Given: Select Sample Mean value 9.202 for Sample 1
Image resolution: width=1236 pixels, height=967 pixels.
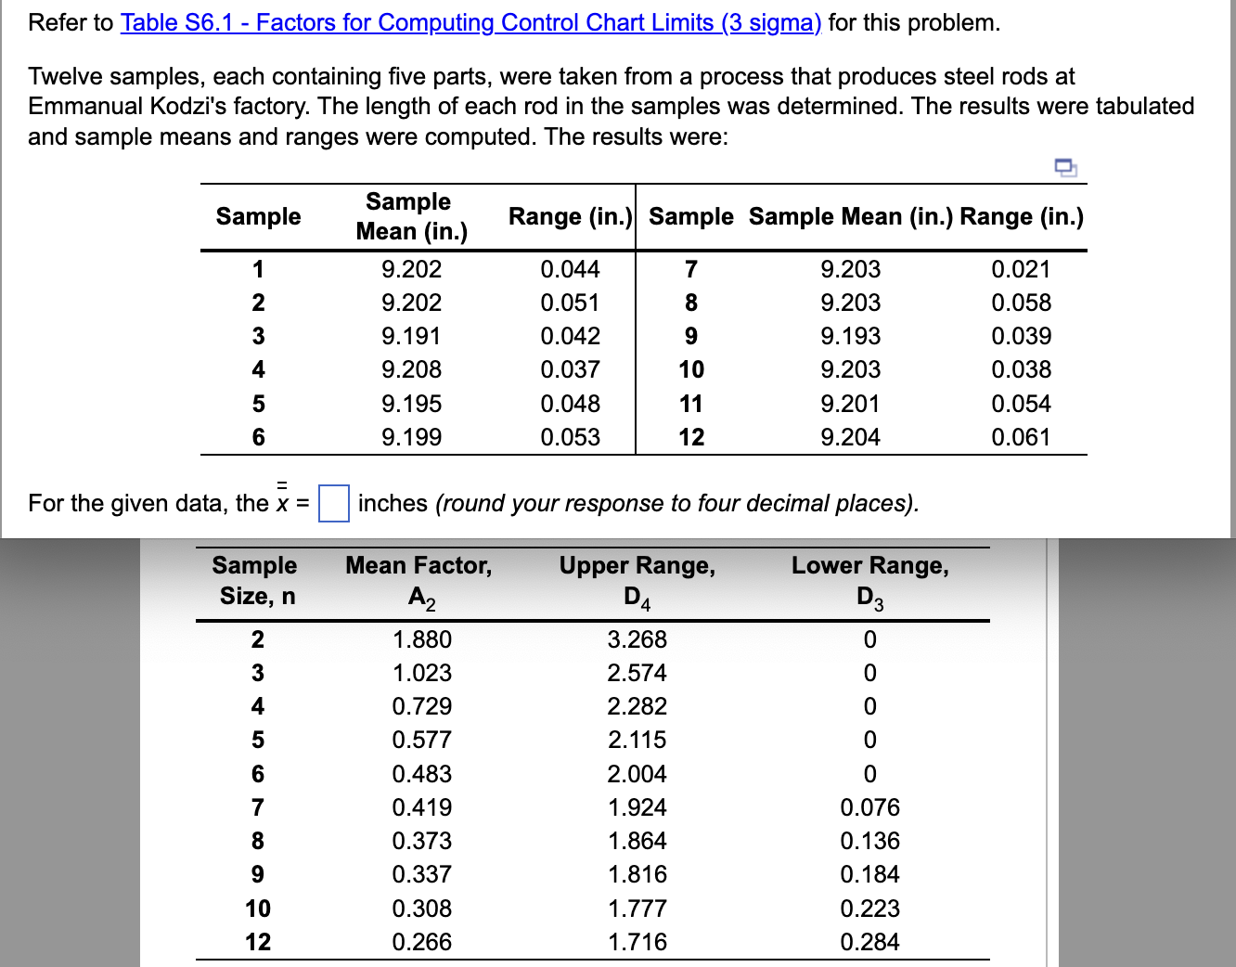Looking at the screenshot, I should tap(411, 269).
